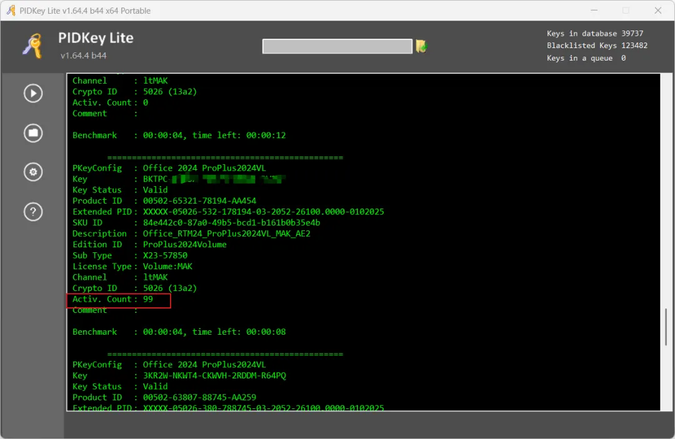This screenshot has width=675, height=439.
Task: Click the benchmark line with time left 00:00:08
Action: click(179, 332)
